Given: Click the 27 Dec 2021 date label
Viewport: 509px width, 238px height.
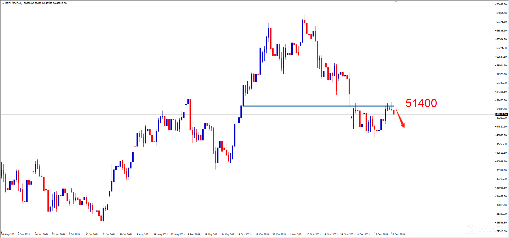Looking at the screenshot, I should (398, 235).
